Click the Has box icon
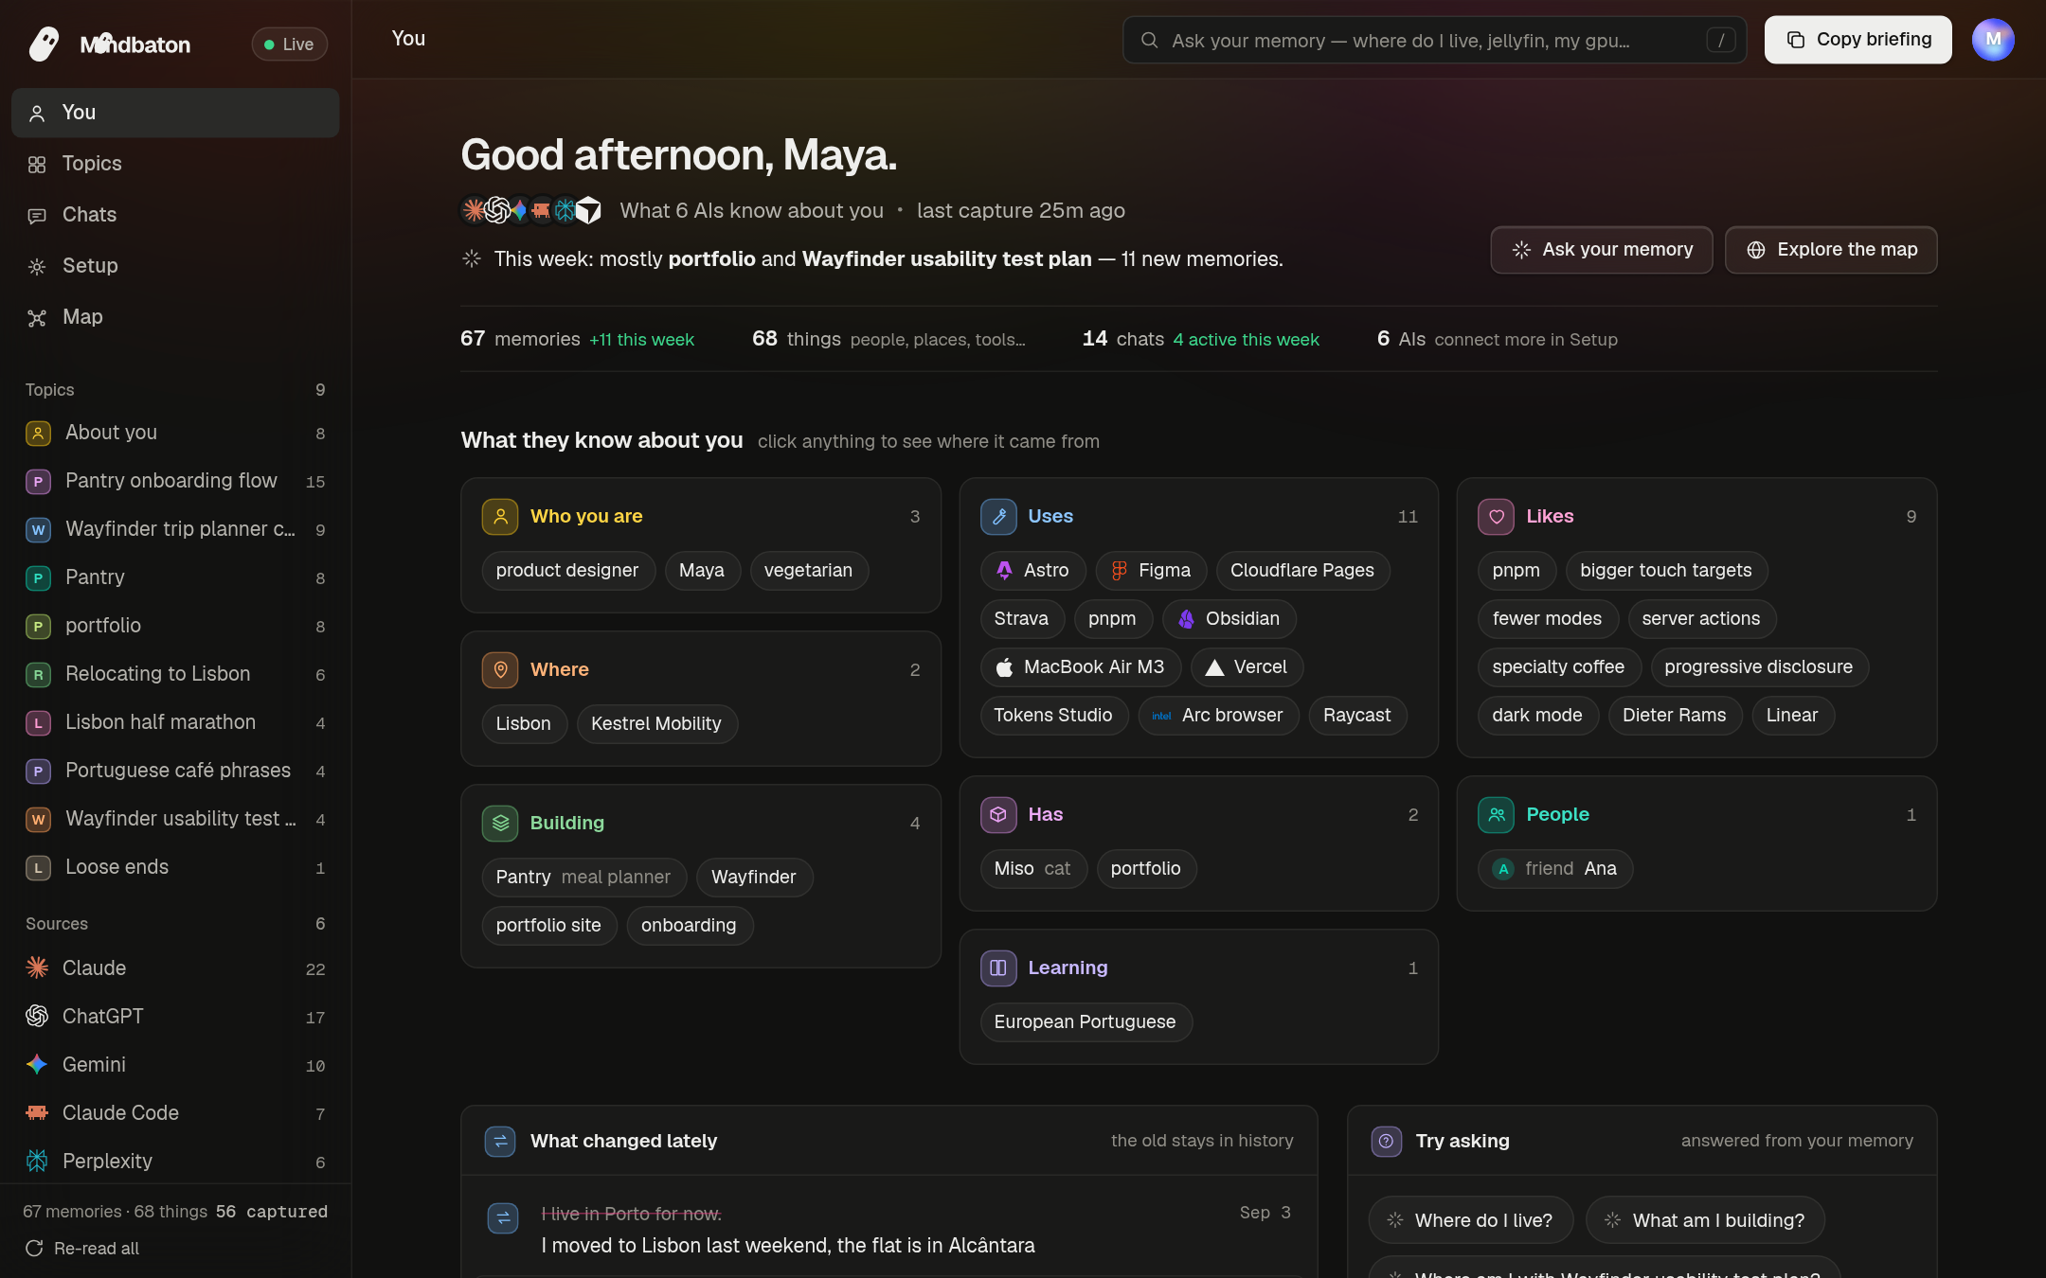Screen dimensions: 2046x1278 point(998,815)
